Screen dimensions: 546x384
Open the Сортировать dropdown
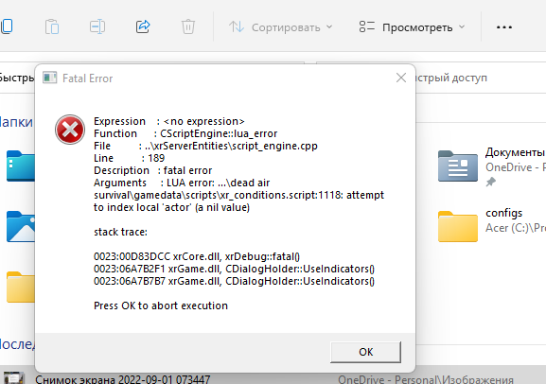(x=281, y=27)
